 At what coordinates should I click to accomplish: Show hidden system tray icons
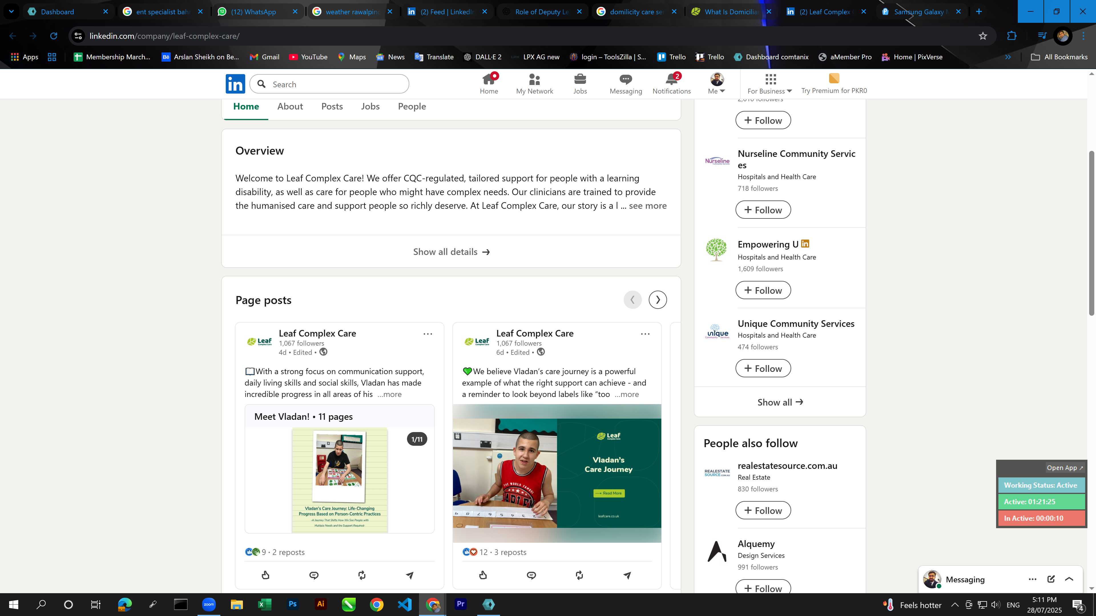955,605
